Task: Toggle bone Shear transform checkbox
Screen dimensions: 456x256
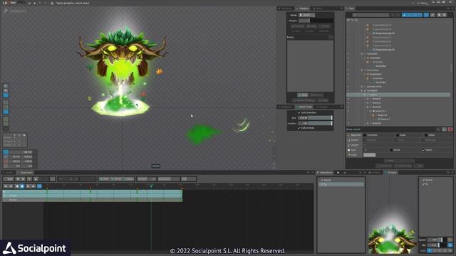Action: [426, 135]
